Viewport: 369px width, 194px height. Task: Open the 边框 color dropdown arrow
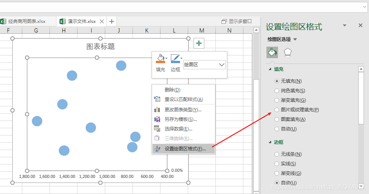(x=181, y=58)
